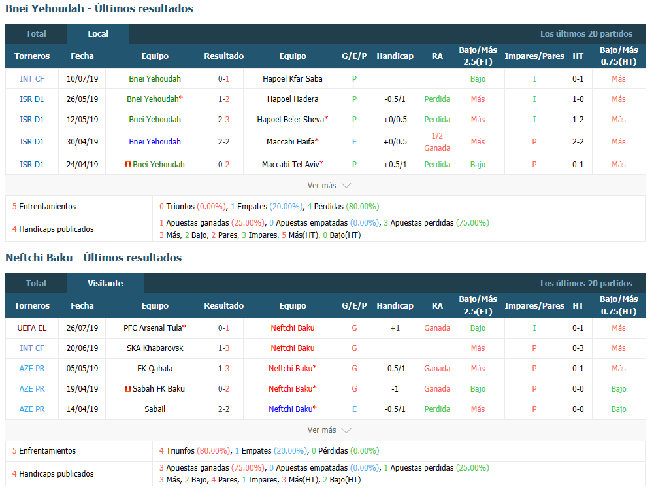
Task: Click SKA Khabarovsk team name
Action: [x=155, y=348]
